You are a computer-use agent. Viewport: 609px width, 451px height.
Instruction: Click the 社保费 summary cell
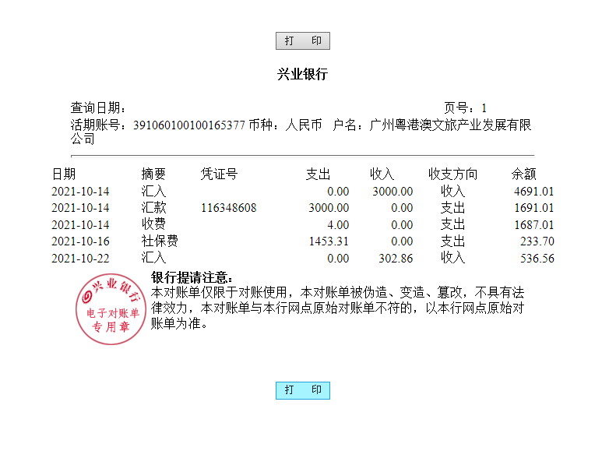160,241
